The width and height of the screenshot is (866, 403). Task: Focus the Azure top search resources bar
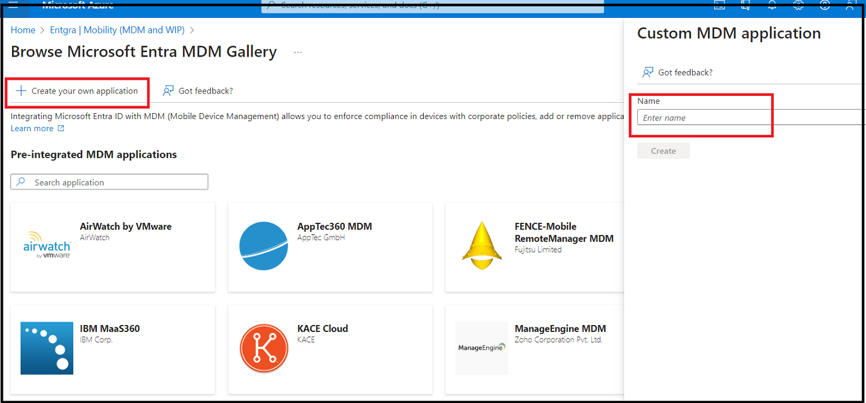pyautogui.click(x=432, y=6)
